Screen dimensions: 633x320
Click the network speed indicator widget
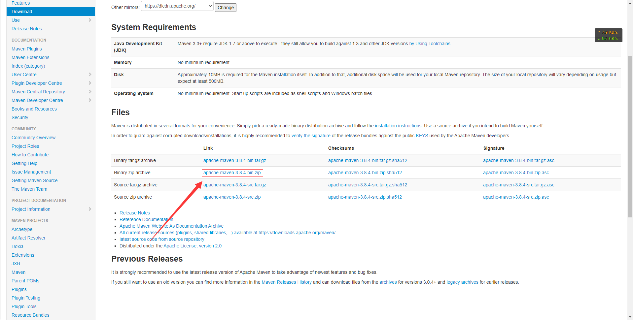tap(608, 35)
